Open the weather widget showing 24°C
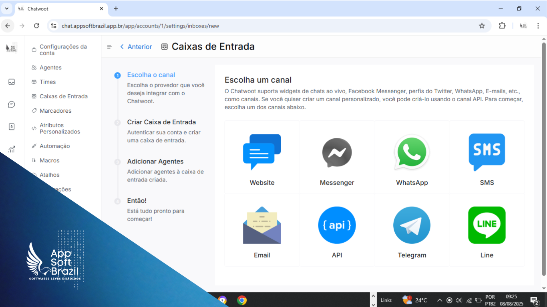547x307 pixels. (x=415, y=300)
